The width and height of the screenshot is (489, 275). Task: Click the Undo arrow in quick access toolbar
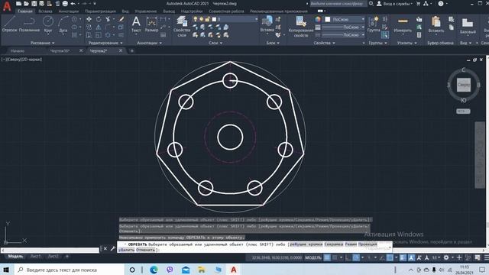[x=73, y=4]
